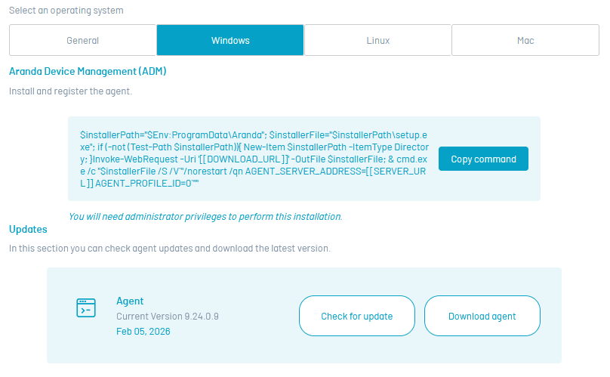The height and width of the screenshot is (377, 610).
Task: Open the Linux tab
Action: point(377,40)
